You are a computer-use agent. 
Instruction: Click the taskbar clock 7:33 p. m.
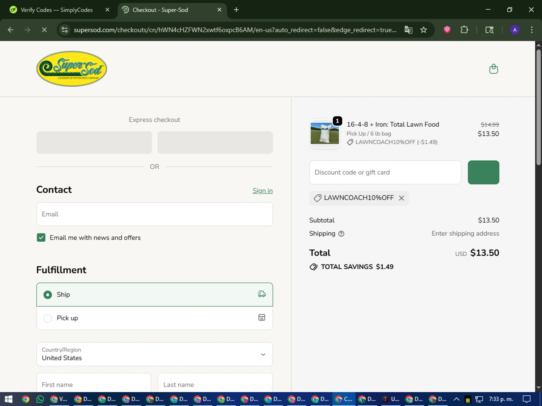click(501, 399)
